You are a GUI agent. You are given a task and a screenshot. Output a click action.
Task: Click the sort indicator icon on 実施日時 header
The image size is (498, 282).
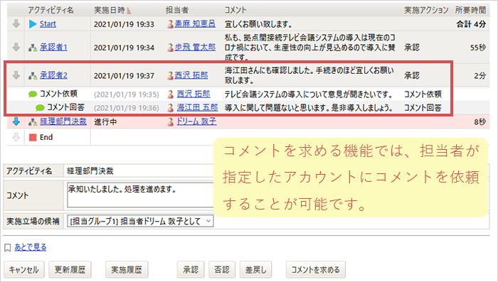[x=129, y=11]
